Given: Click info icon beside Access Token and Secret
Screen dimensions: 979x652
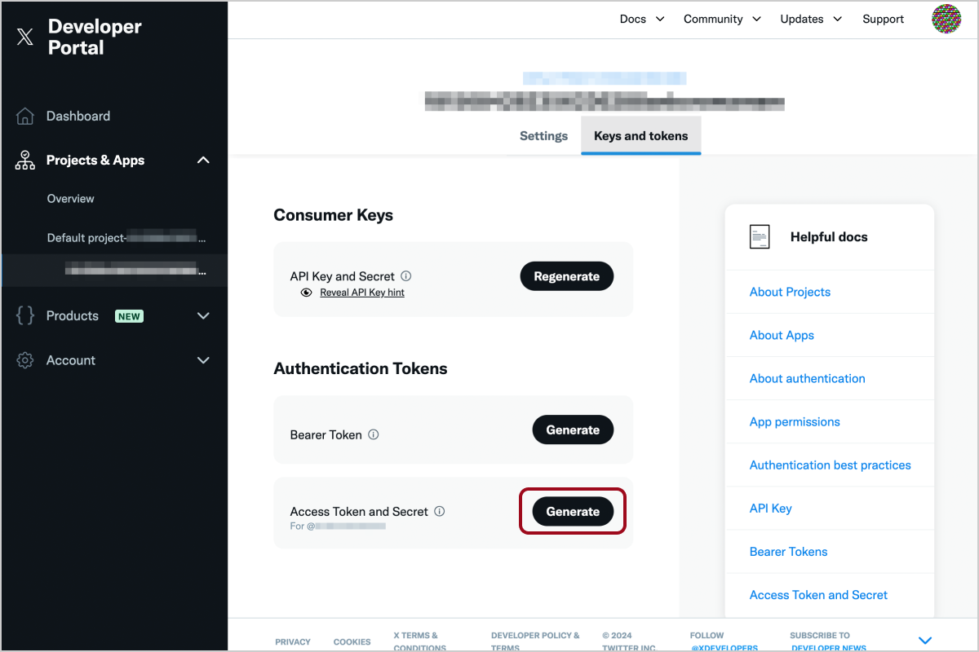Looking at the screenshot, I should tap(440, 512).
